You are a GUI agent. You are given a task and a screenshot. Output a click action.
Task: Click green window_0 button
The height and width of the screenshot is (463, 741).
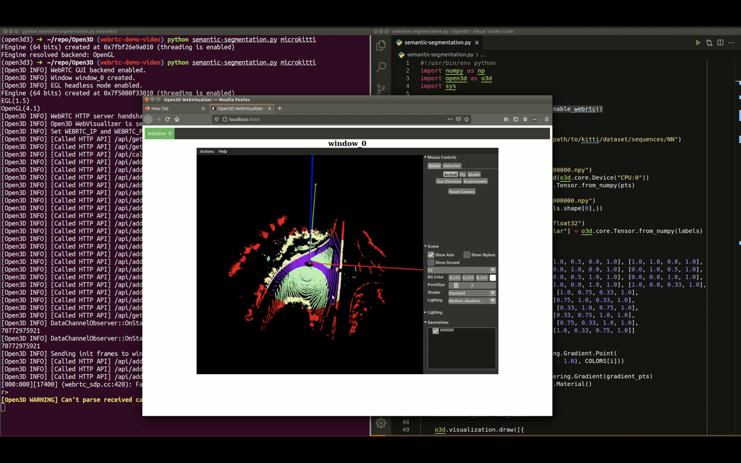[160, 133]
